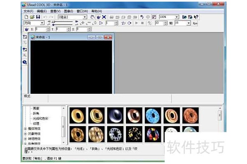Select the 斜角 tree item
Viewport: 247px width, 164px height.
tap(36, 113)
